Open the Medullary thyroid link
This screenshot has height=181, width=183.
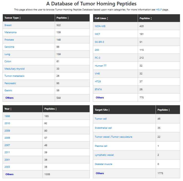pyautogui.click(x=14, y=69)
